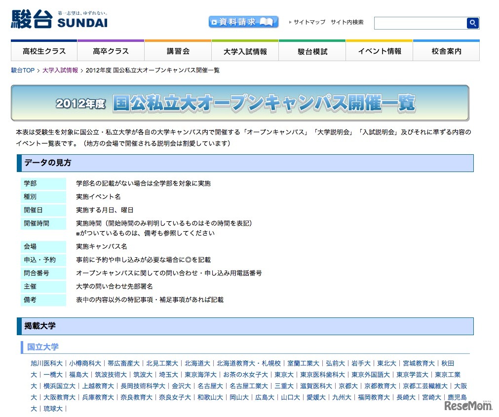Select the 校舎案内 navigation item
The height and width of the screenshot is (417, 499).
point(446,51)
